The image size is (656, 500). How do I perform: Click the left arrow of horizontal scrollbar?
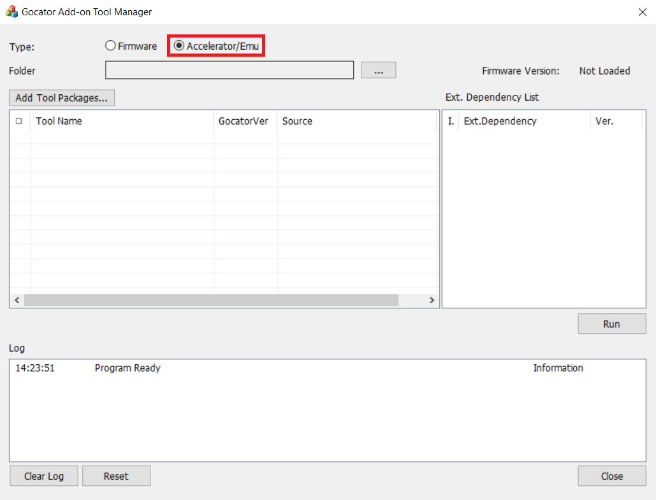(x=17, y=300)
